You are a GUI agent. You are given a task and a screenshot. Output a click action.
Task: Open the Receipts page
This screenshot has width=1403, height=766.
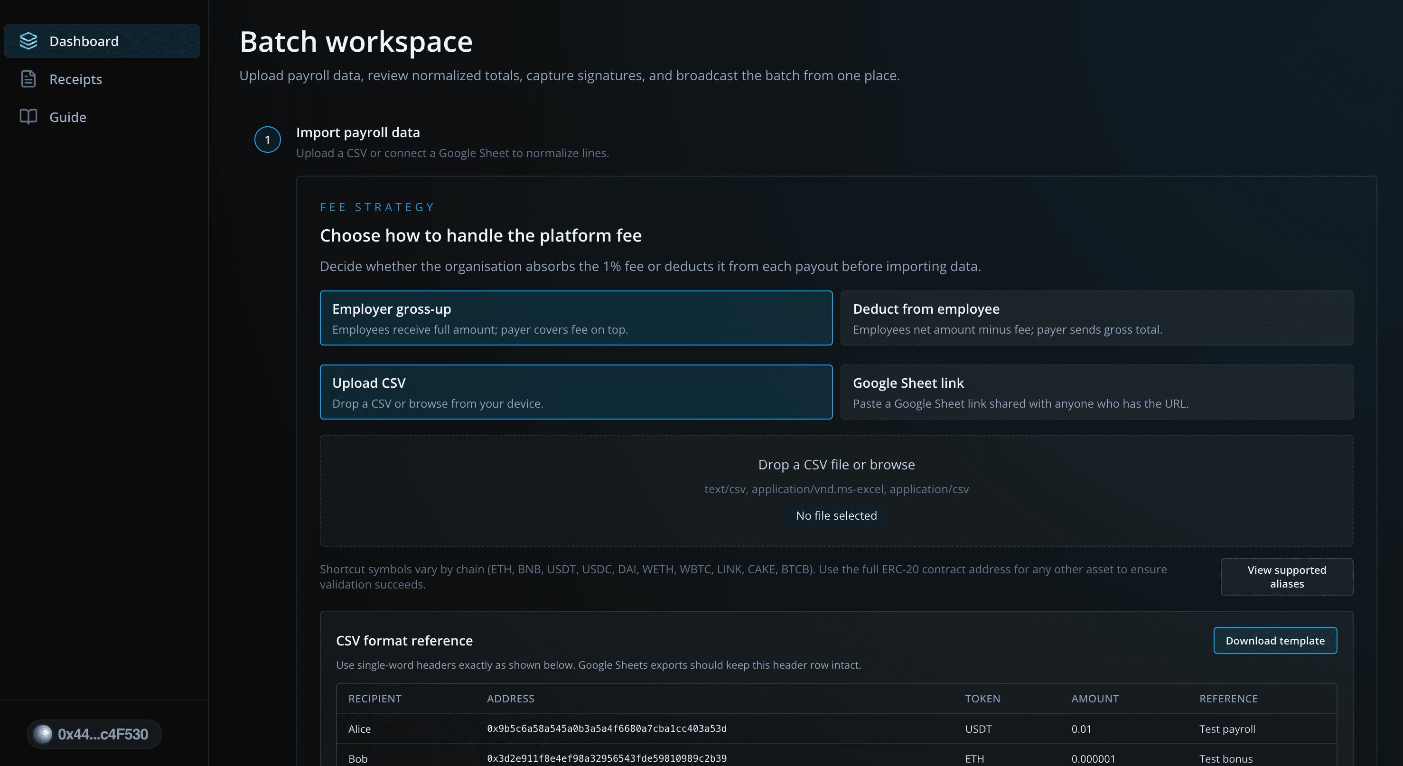coord(76,79)
